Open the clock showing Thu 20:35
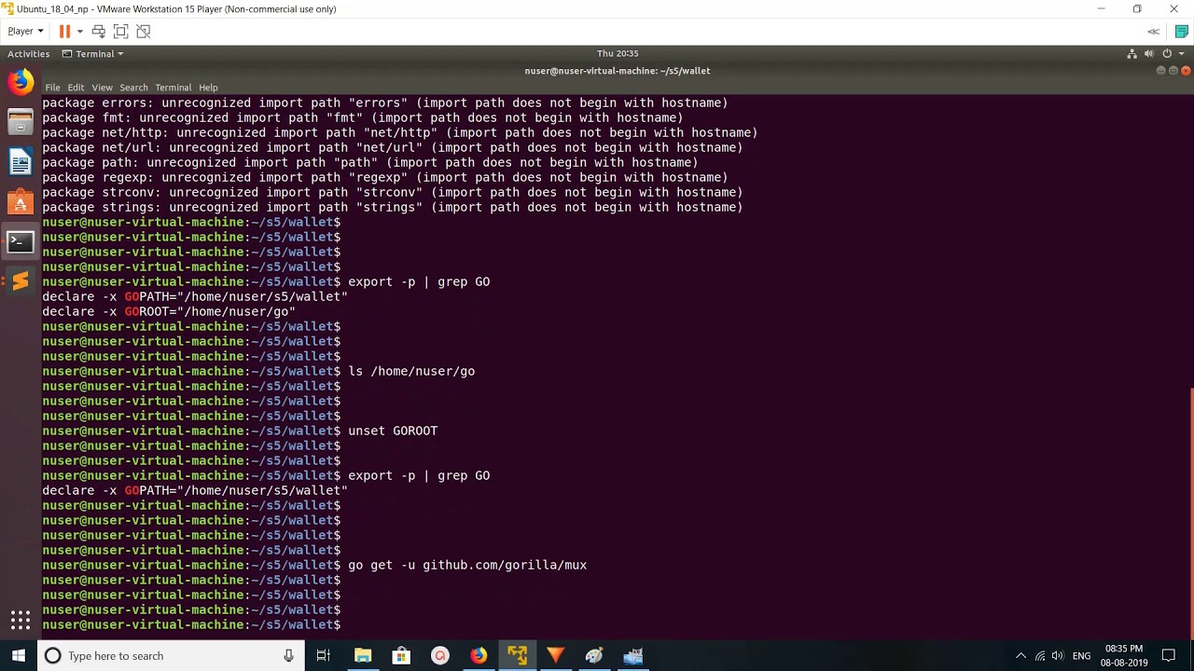The height and width of the screenshot is (671, 1194). point(617,54)
